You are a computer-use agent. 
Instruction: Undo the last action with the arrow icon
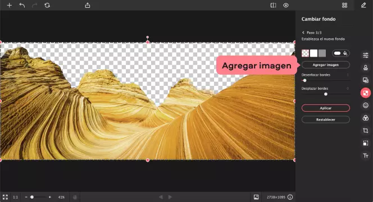22,5
